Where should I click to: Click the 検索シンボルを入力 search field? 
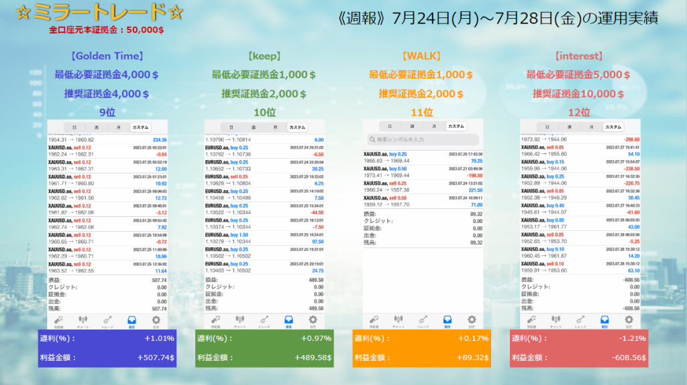pos(423,139)
